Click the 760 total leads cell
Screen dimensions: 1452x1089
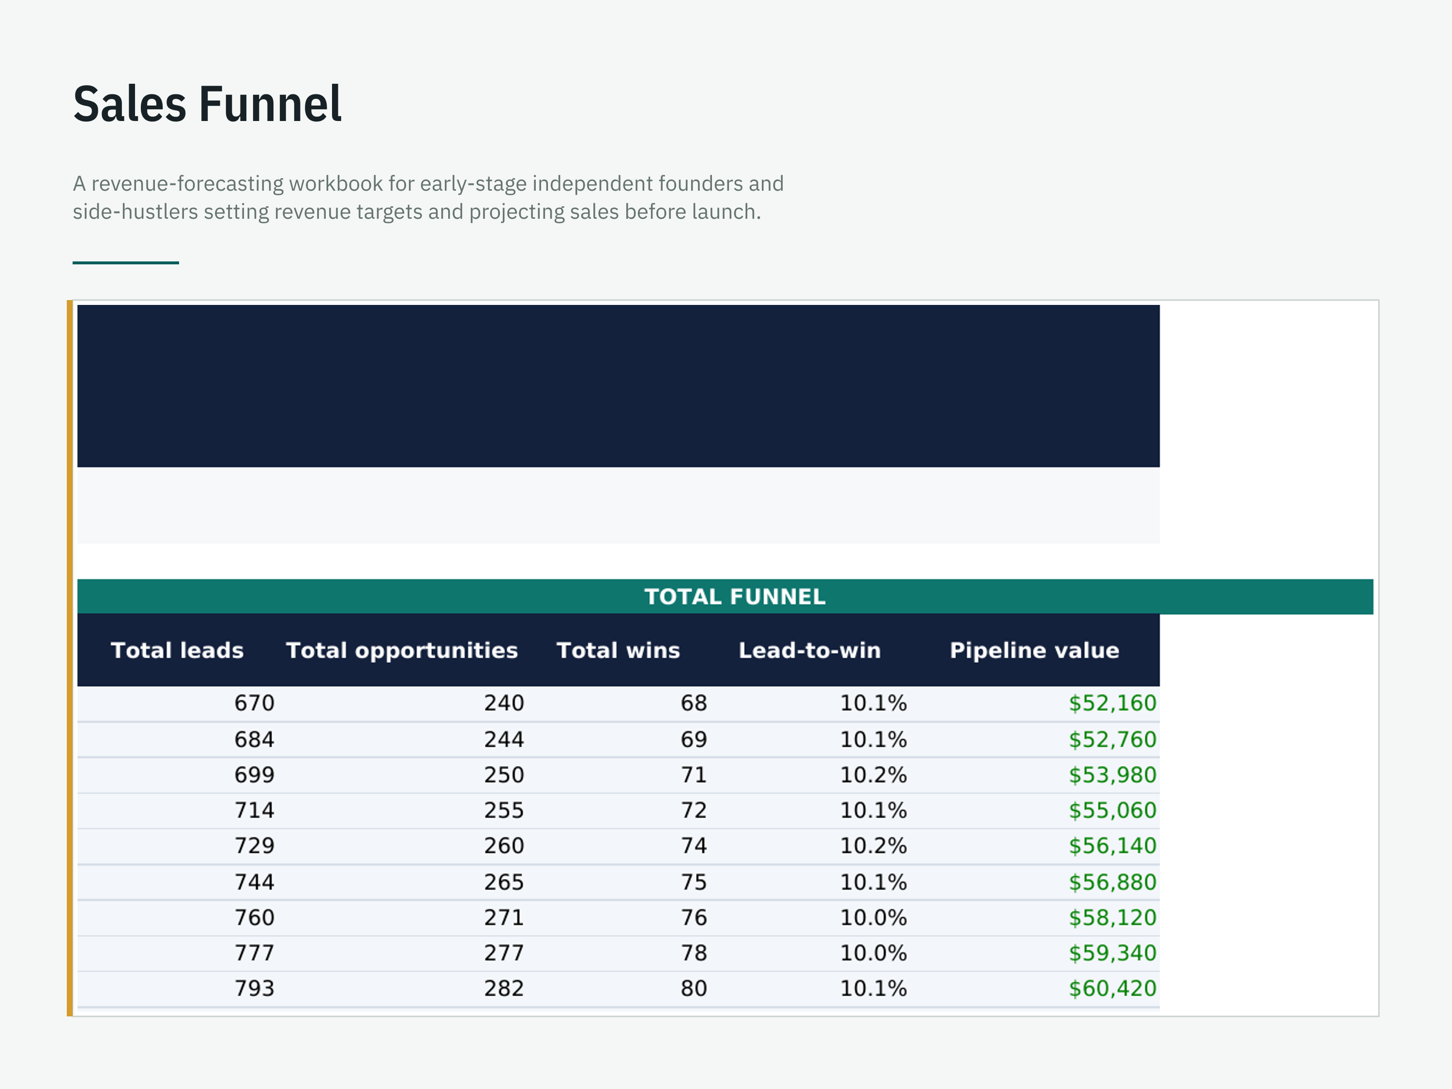pyautogui.click(x=254, y=917)
